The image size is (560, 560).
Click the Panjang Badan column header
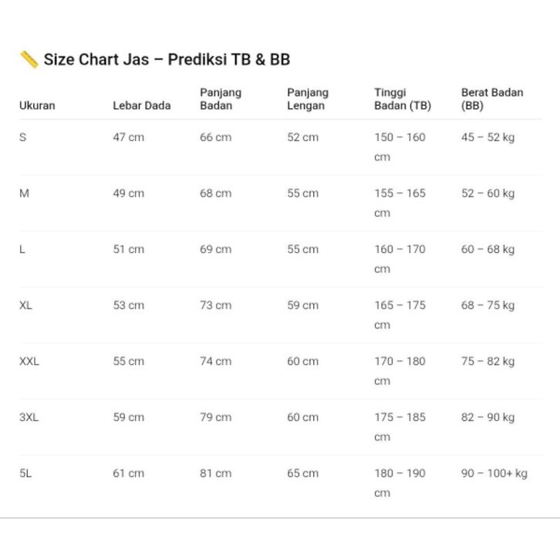click(221, 99)
